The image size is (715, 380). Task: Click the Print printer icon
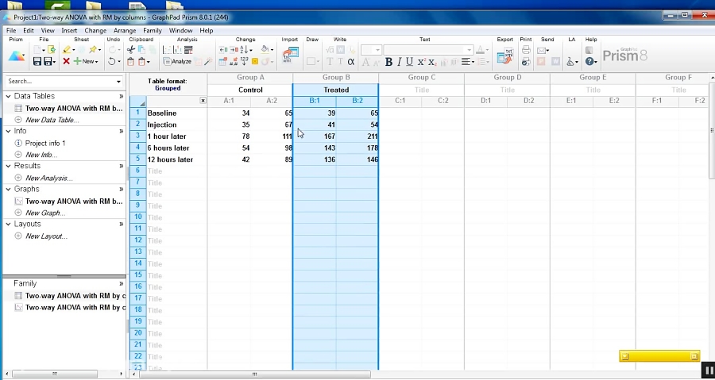(x=526, y=50)
